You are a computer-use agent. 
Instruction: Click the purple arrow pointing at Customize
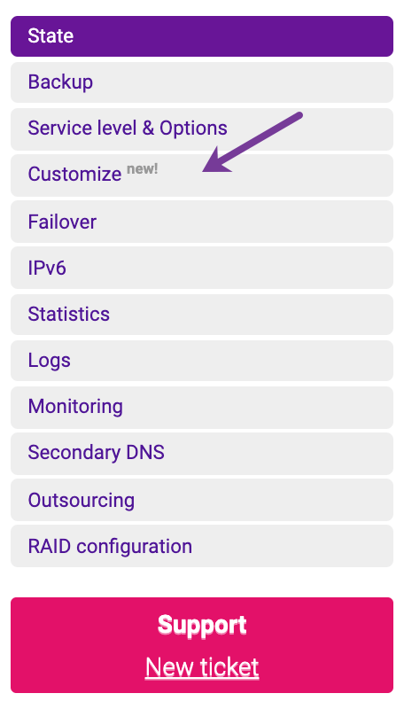252,143
